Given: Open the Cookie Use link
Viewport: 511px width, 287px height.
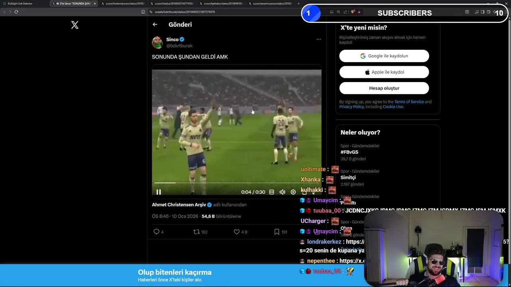Looking at the screenshot, I should click(393, 107).
